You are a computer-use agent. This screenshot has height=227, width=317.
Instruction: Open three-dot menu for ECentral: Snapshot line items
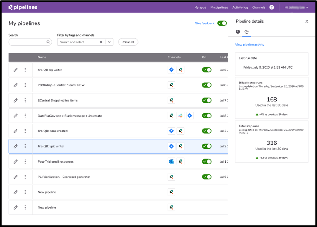point(25,100)
